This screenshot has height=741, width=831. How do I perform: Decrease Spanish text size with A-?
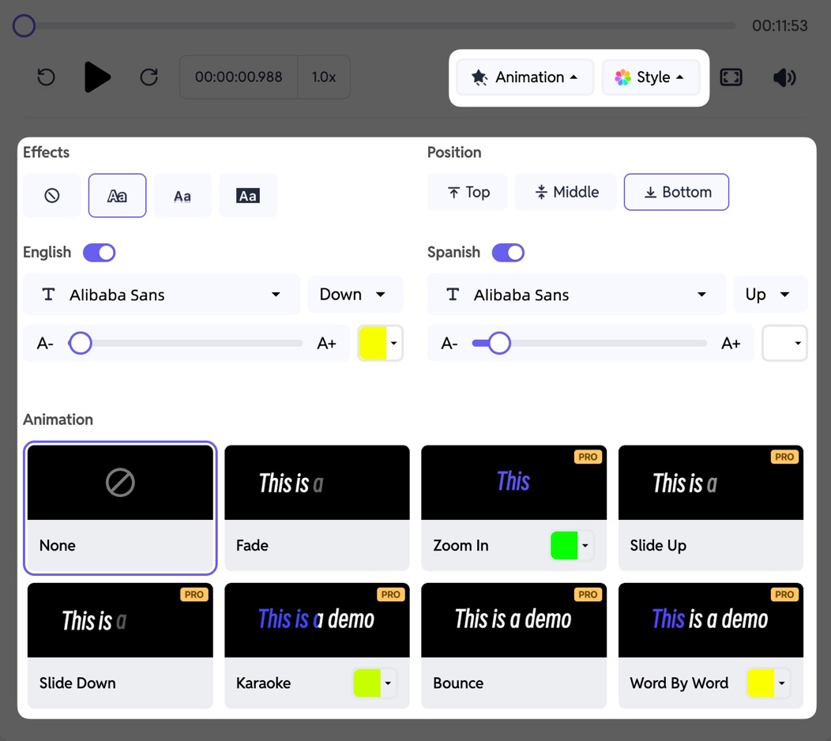click(449, 344)
